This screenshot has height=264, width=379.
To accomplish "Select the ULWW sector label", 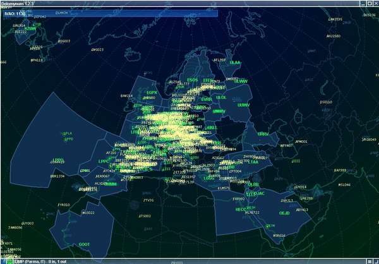I will point(241,81).
